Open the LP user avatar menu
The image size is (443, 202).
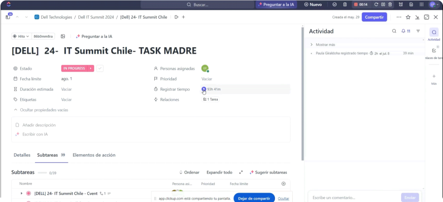434,4
